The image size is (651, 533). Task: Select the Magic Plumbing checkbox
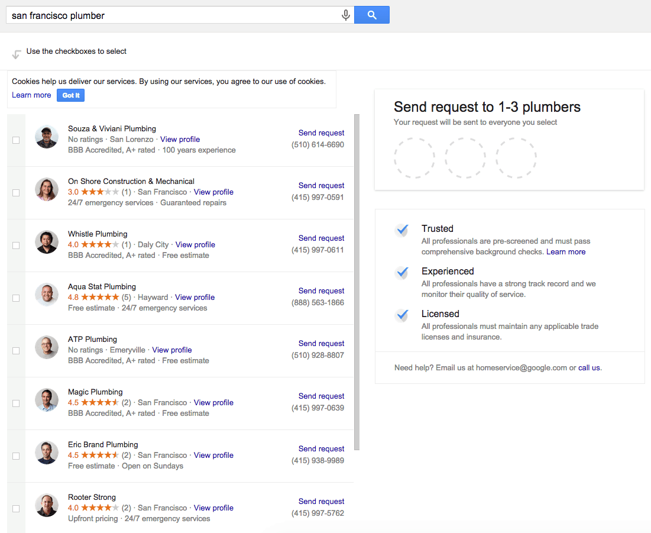click(16, 403)
